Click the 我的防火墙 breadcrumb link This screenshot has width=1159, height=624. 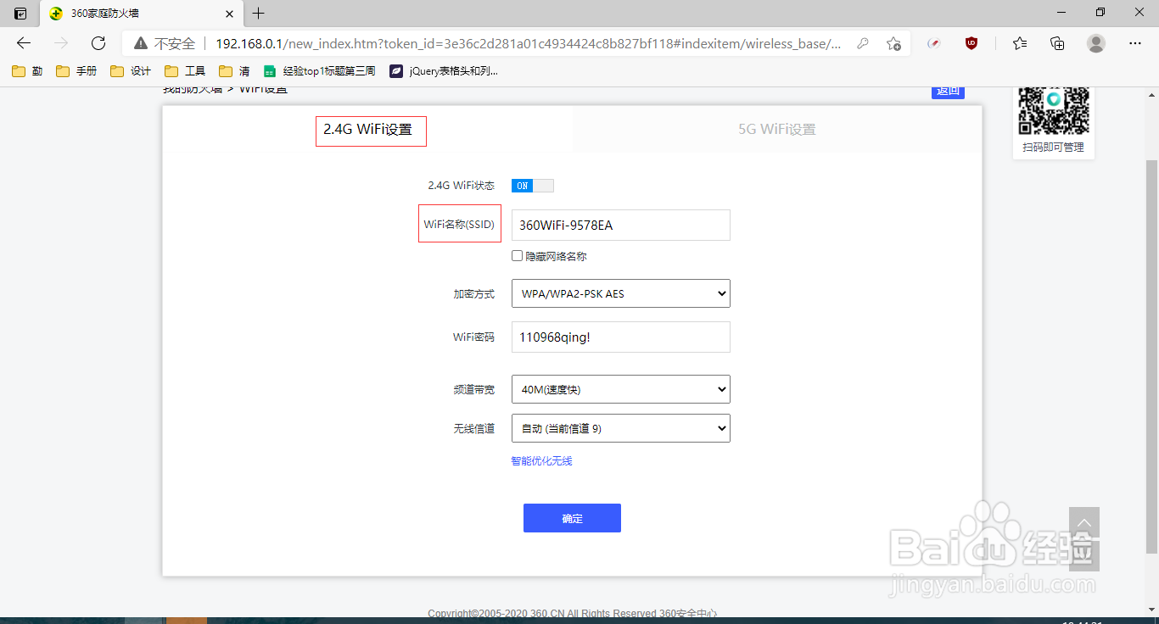(x=193, y=88)
